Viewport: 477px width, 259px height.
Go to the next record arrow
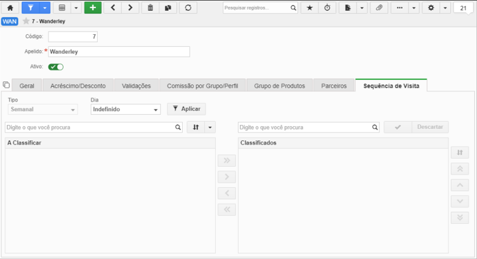click(130, 8)
